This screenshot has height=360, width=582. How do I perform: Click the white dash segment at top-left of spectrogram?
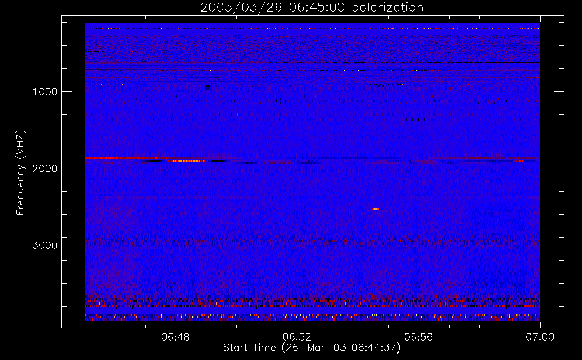[x=114, y=51]
